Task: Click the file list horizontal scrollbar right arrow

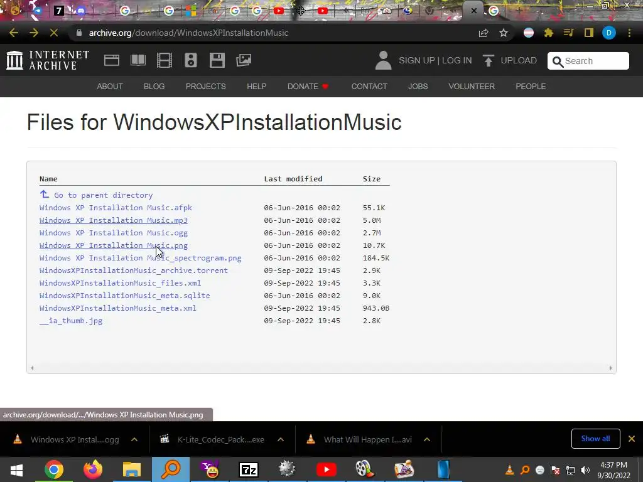Action: (x=610, y=368)
